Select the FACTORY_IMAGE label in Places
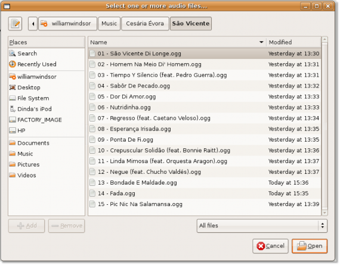Screen dimensions: 340x265 39,120
